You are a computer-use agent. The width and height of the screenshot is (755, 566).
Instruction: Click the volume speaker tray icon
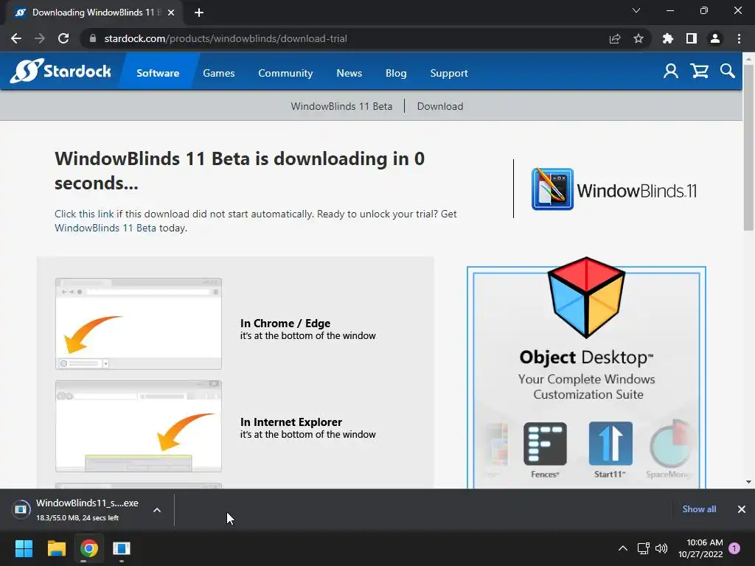661,548
